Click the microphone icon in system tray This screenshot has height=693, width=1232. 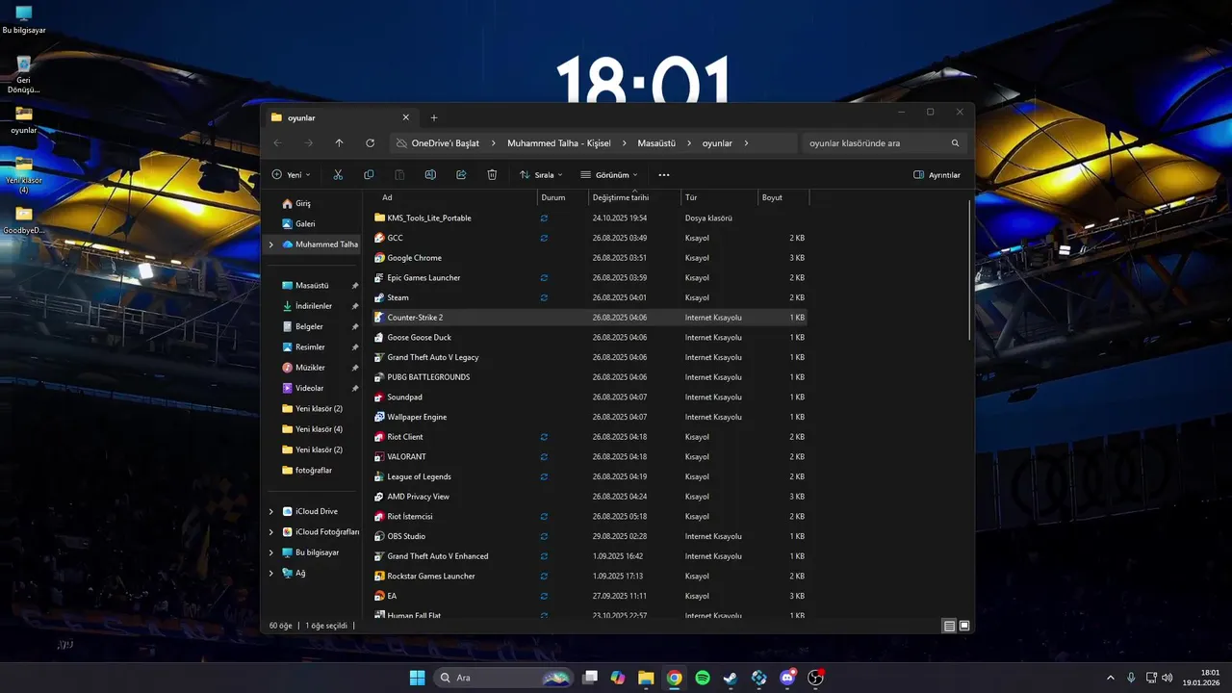pyautogui.click(x=1131, y=678)
